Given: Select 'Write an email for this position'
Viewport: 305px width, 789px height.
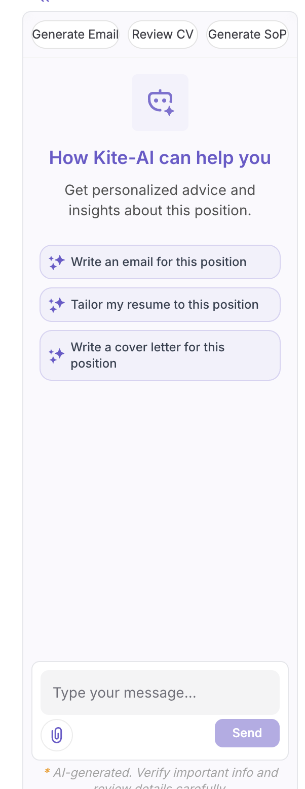Looking at the screenshot, I should (x=160, y=261).
